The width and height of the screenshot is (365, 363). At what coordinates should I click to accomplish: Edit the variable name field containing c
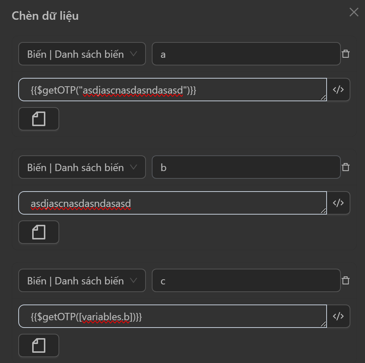click(x=246, y=281)
